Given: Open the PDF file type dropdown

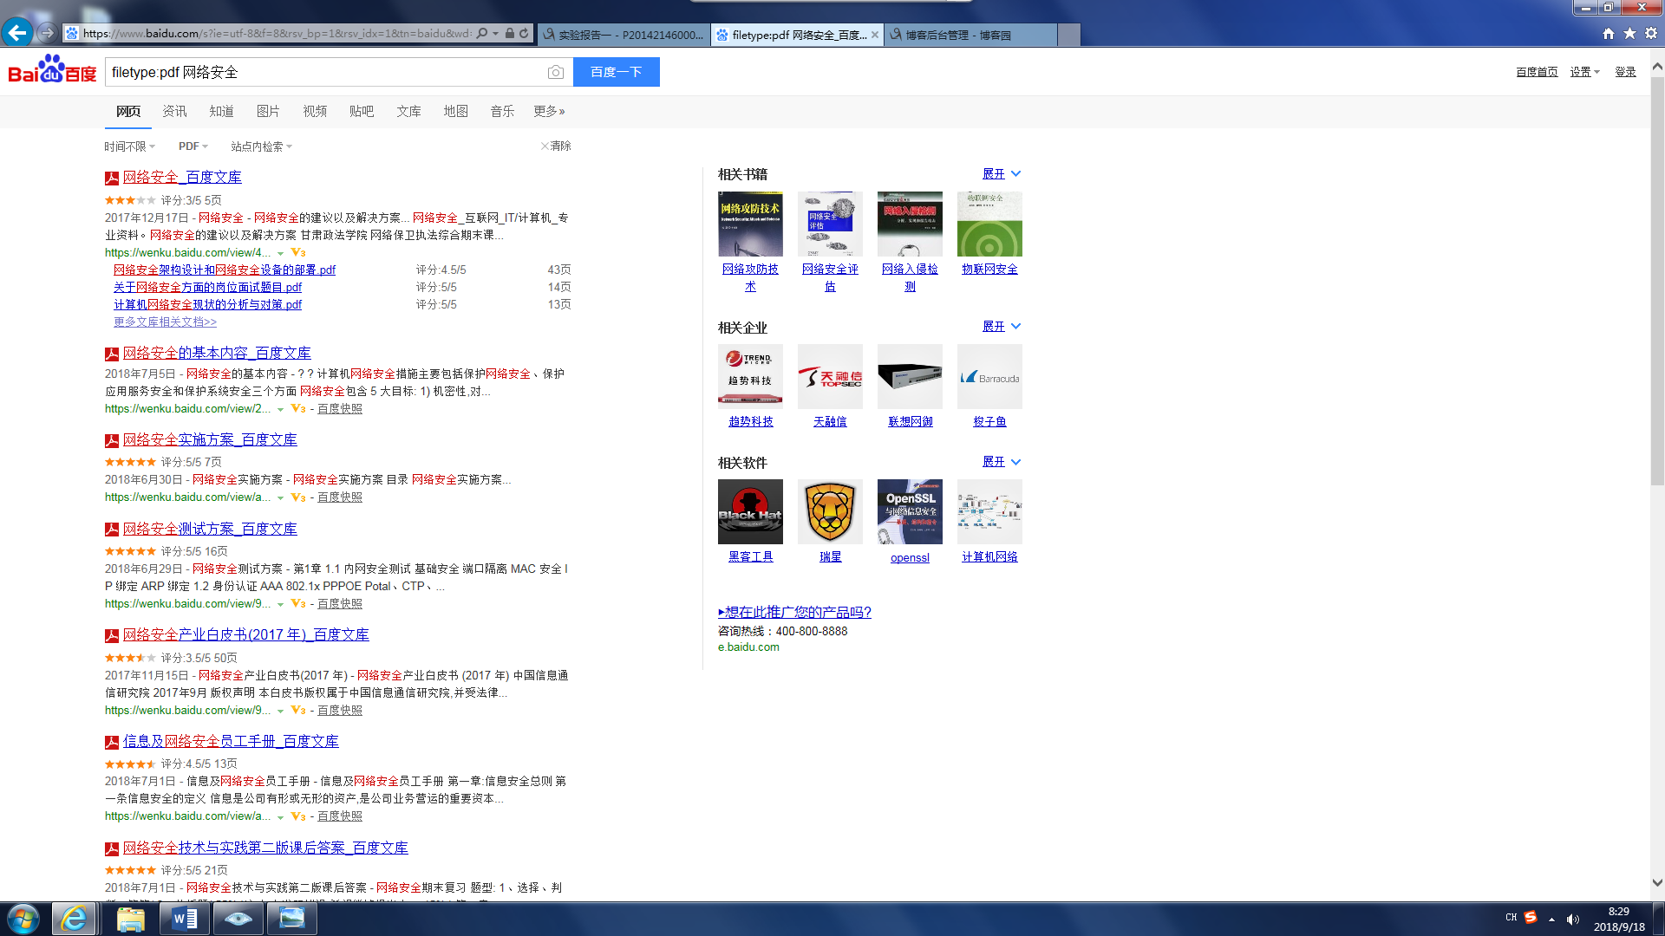Looking at the screenshot, I should click(193, 146).
